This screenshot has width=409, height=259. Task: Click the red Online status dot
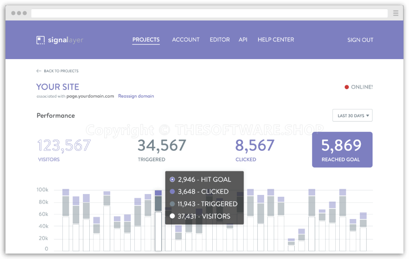[x=347, y=87]
